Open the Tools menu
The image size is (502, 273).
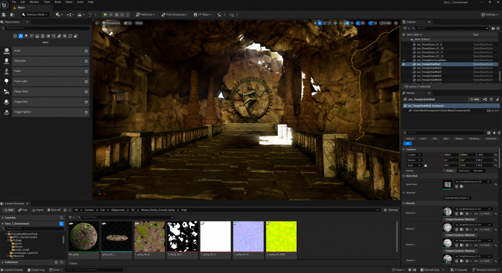pyautogui.click(x=47, y=2)
